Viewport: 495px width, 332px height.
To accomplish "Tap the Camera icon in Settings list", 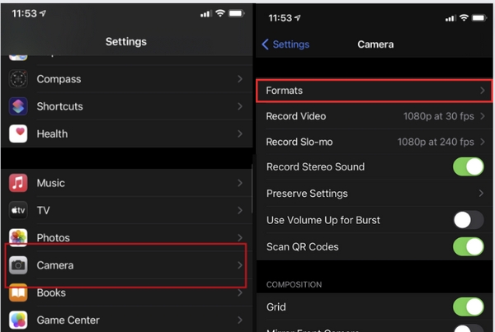I will pos(18,265).
